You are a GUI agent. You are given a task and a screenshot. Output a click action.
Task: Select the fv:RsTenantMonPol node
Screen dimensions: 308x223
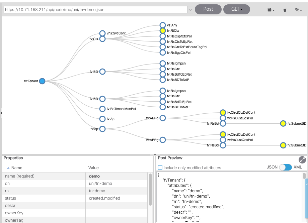[102, 109]
